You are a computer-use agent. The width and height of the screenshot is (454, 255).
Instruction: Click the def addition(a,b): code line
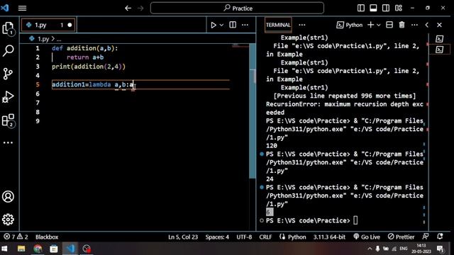[x=85, y=48]
